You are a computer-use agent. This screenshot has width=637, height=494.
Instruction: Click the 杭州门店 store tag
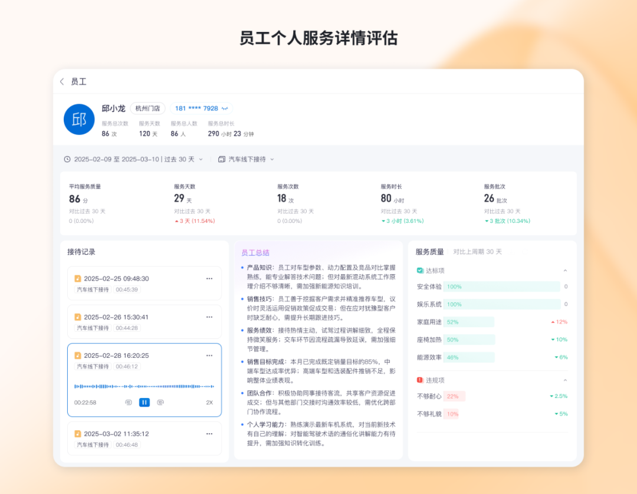point(147,108)
